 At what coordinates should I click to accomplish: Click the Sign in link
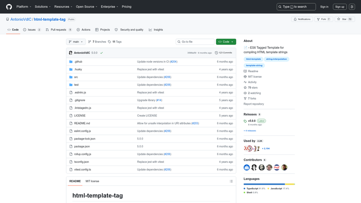pos(324,7)
